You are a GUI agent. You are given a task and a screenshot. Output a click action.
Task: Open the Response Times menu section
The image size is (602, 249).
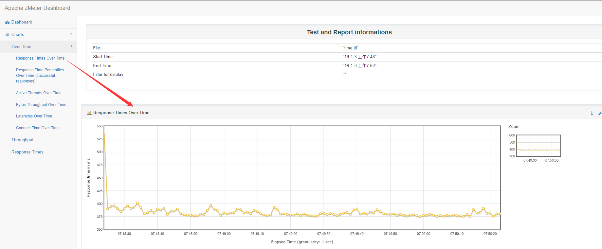click(x=27, y=152)
